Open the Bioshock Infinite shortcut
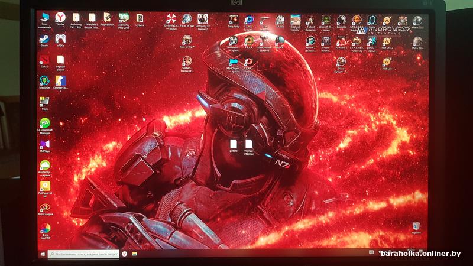The image size is (473, 266). pyautogui.click(x=295, y=21)
